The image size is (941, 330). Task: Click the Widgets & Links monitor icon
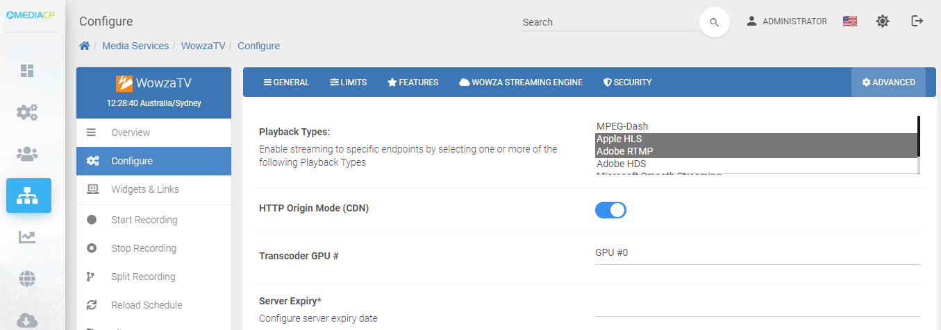[x=92, y=189]
